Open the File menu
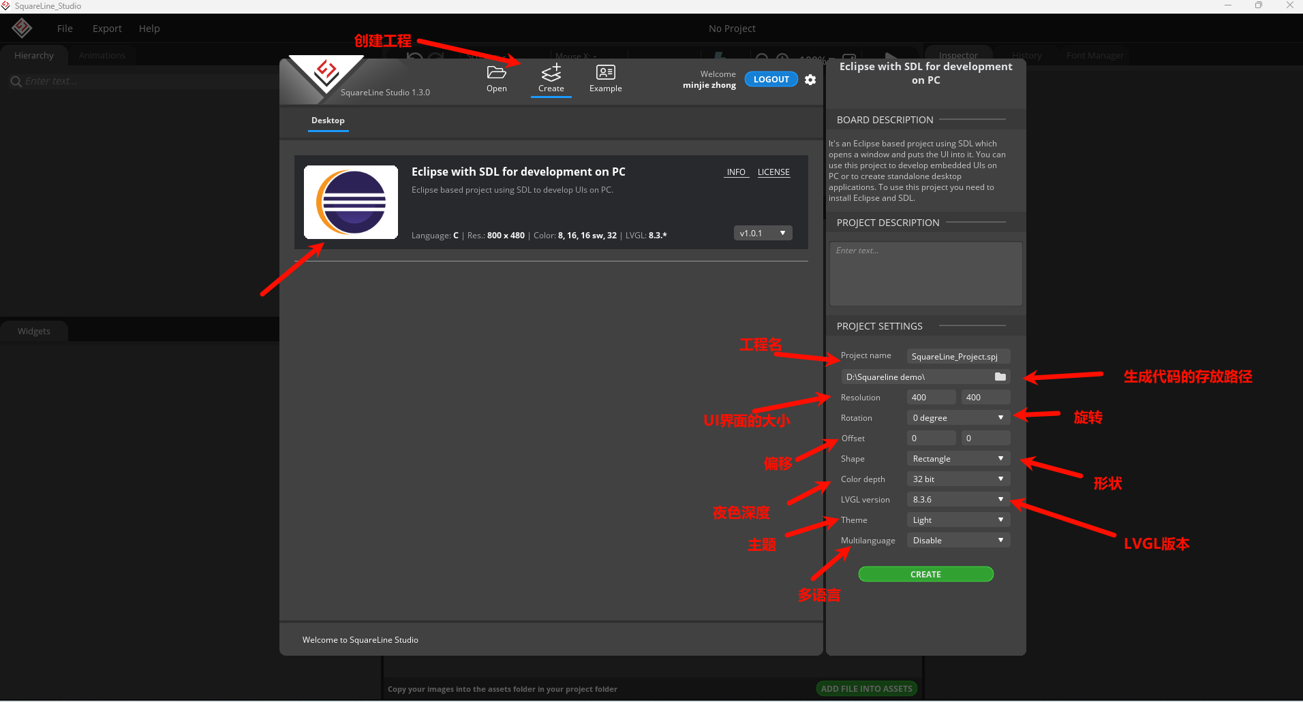The image size is (1303, 702). (x=65, y=29)
